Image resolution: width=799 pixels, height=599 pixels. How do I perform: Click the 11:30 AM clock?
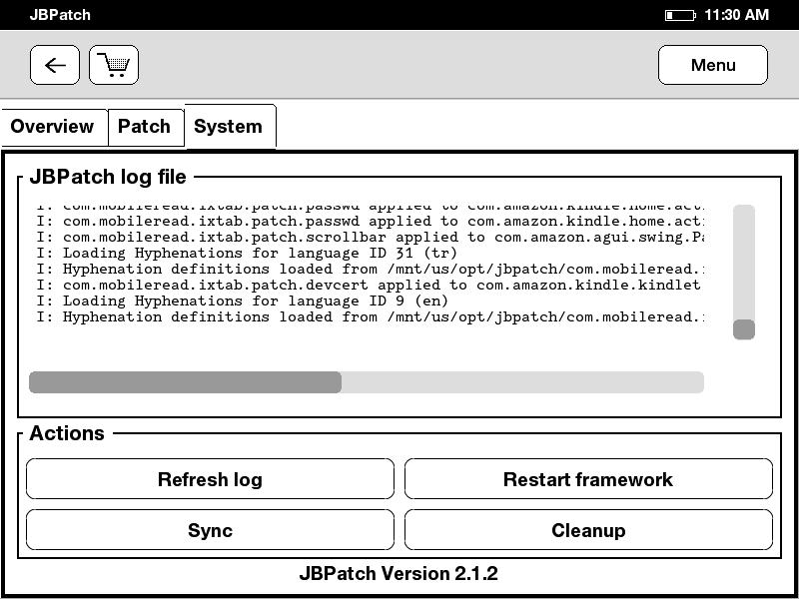(x=736, y=15)
